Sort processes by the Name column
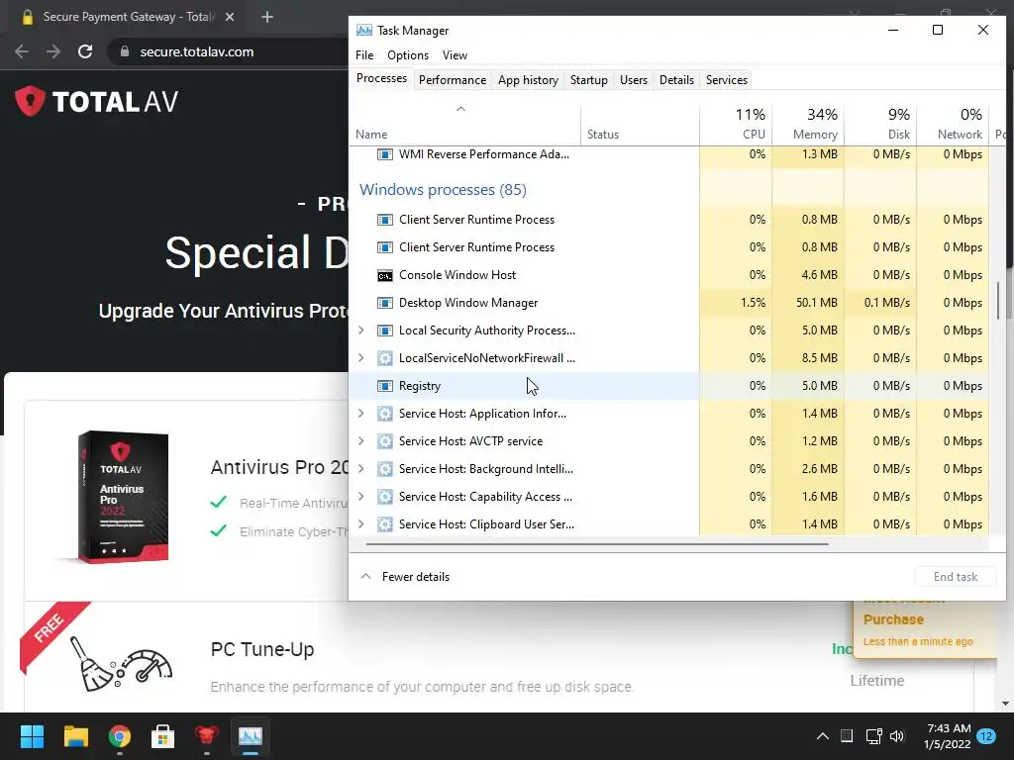This screenshot has width=1014, height=760. click(x=465, y=124)
